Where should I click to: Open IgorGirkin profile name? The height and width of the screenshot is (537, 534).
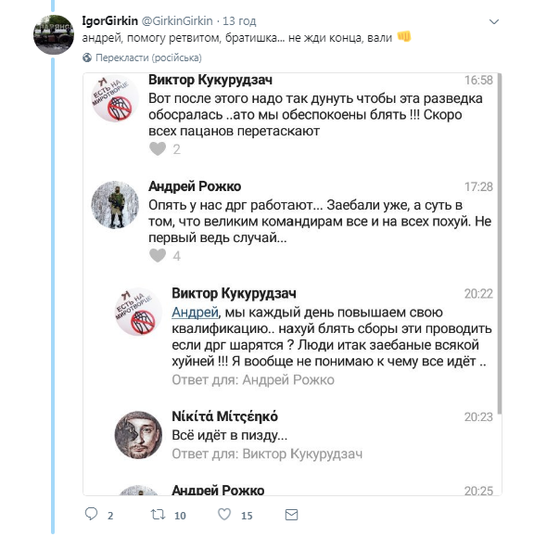[x=110, y=21]
